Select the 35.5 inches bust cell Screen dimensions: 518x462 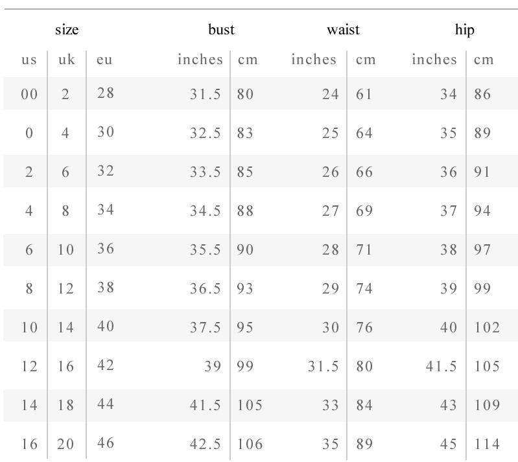tap(206, 250)
